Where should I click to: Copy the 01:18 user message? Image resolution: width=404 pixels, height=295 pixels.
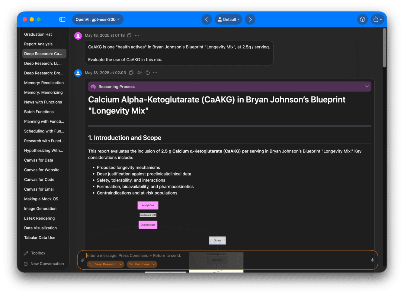(x=129, y=35)
